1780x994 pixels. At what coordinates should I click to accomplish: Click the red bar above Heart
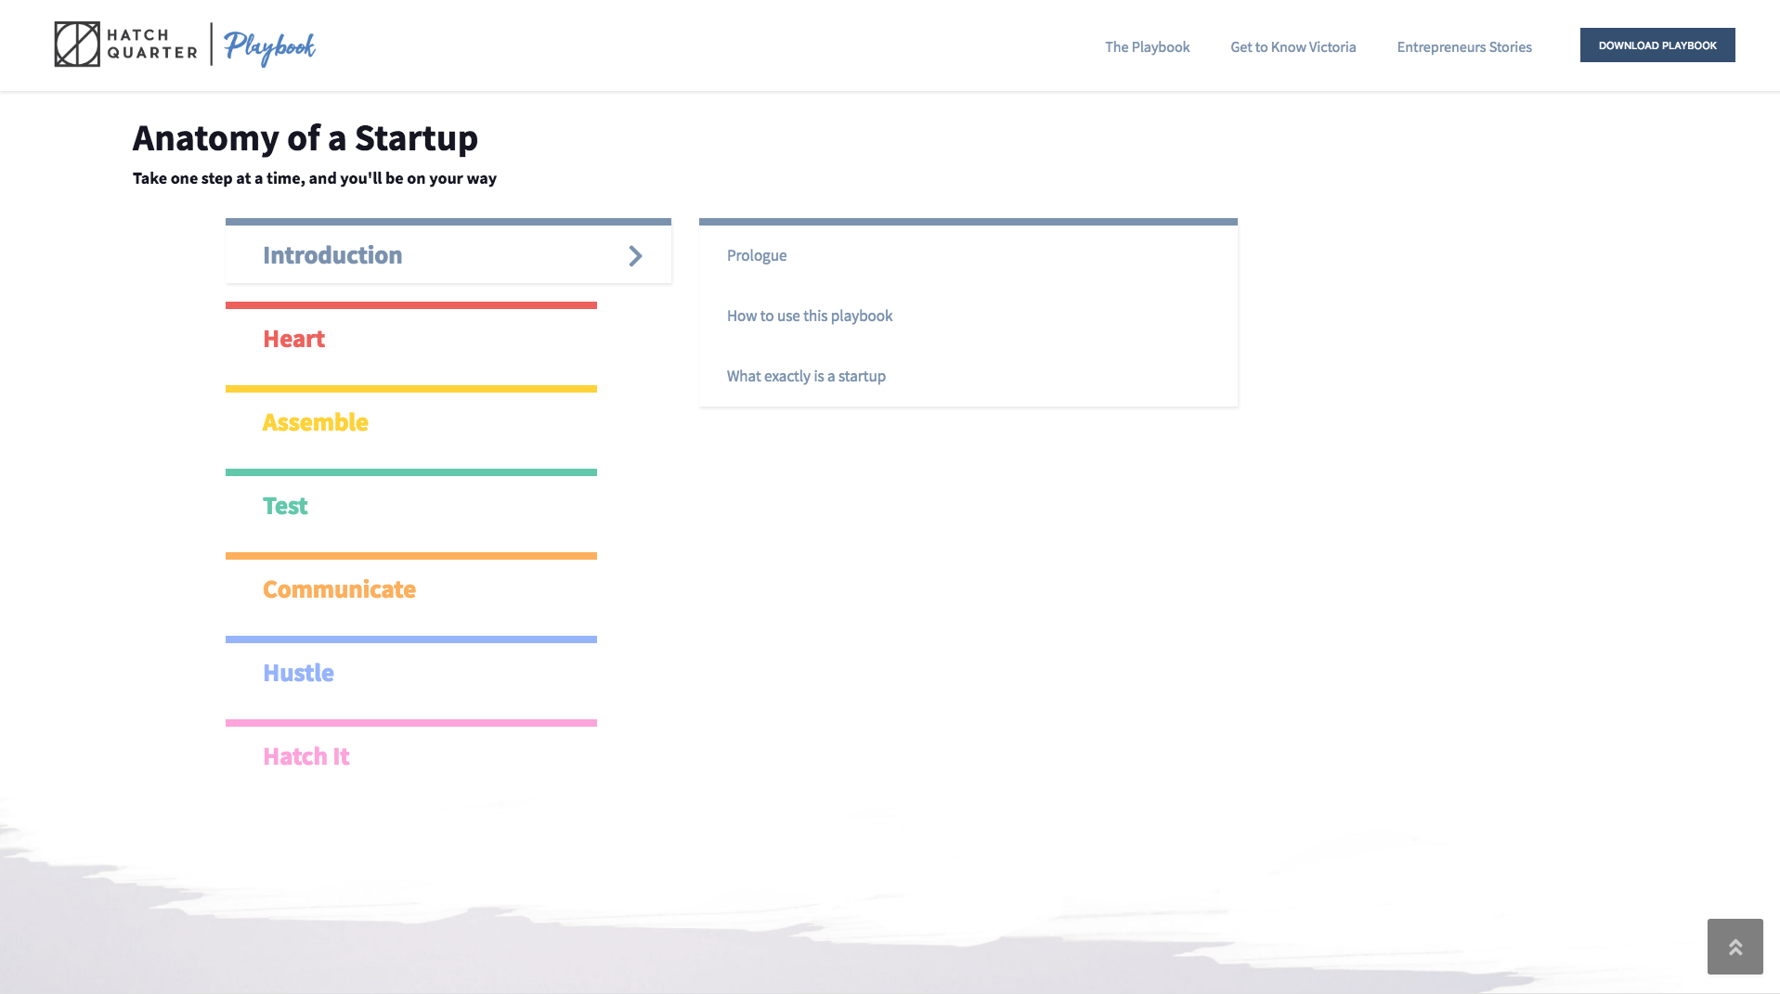coord(411,303)
